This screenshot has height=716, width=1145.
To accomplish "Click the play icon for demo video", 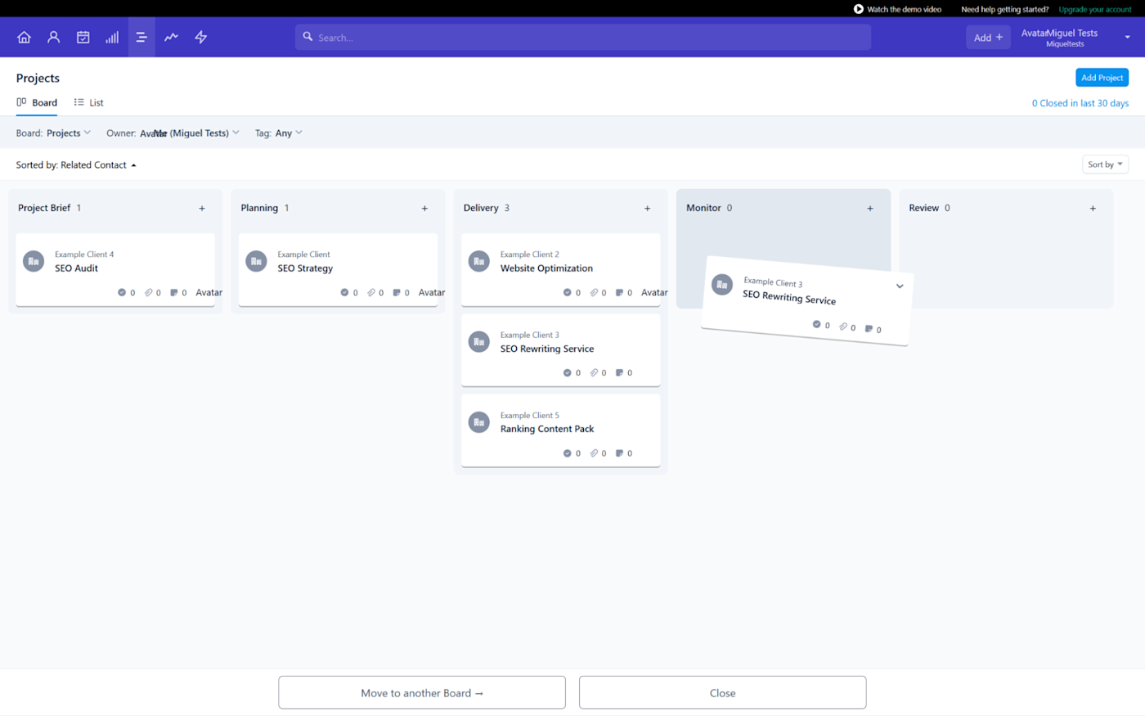I will click(859, 9).
